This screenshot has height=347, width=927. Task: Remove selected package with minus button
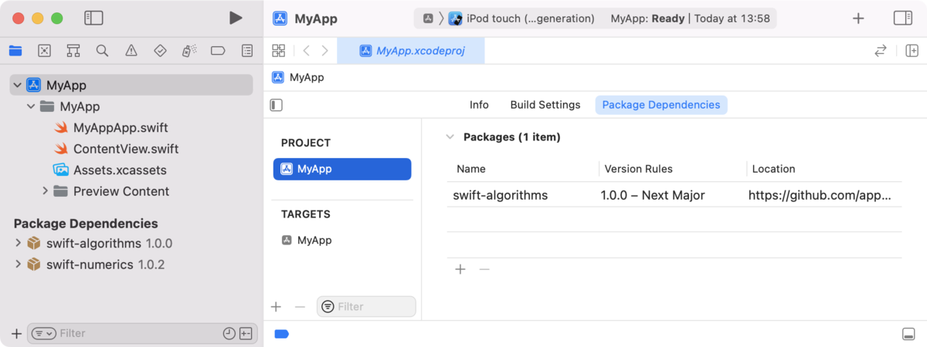tap(484, 269)
